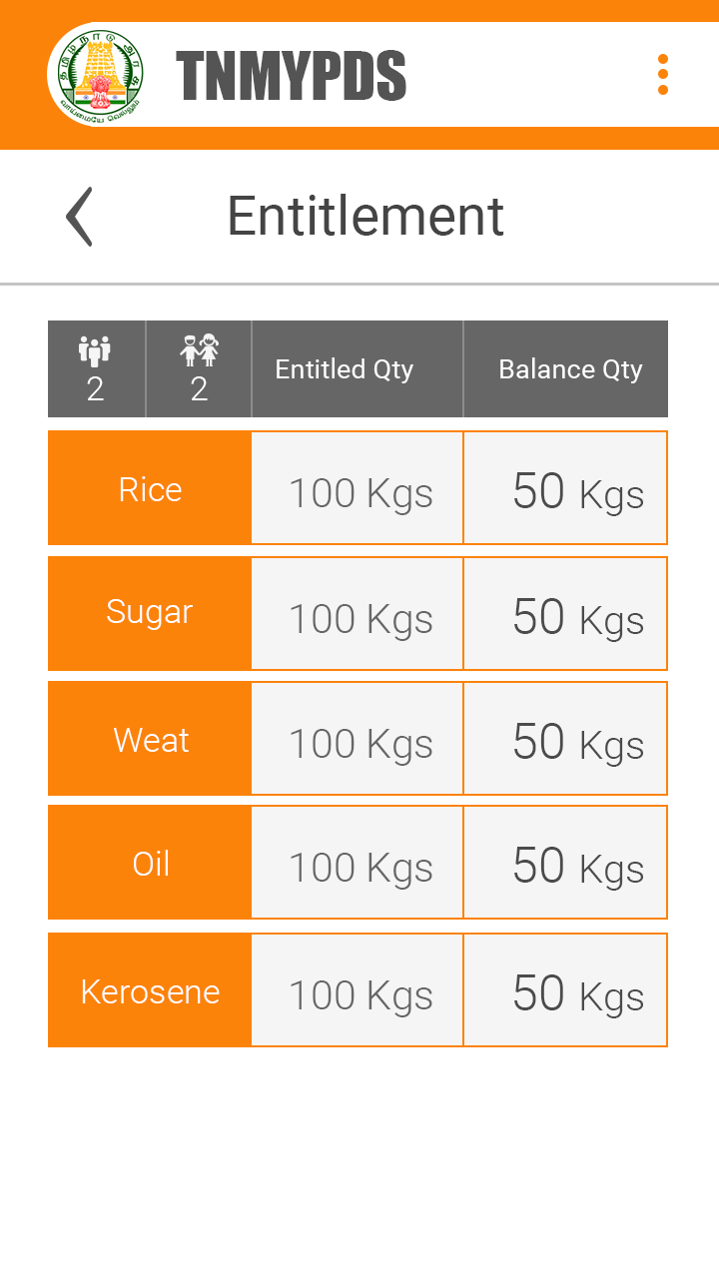Tap the Kerosene commodity label
The image size is (719, 1278).
150,991
